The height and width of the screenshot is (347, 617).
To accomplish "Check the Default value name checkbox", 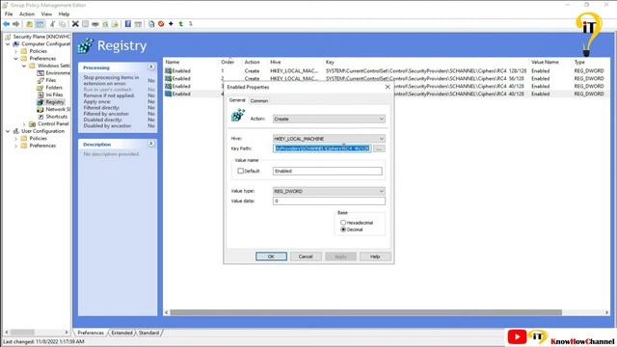I will [240, 171].
